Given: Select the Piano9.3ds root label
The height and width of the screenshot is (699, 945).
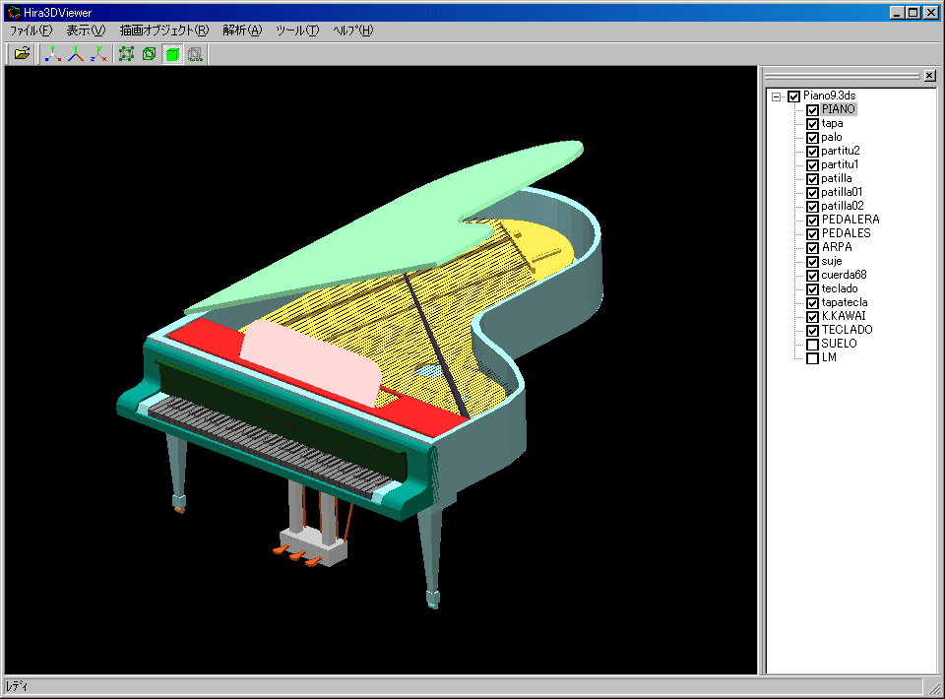Looking at the screenshot, I should click(x=829, y=95).
